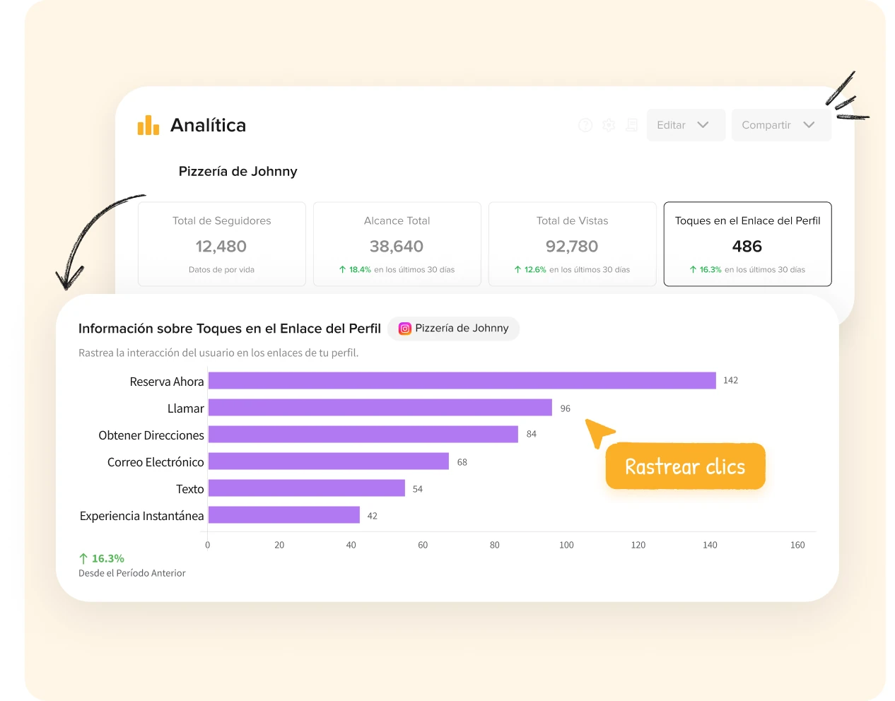Click the 12.6% growth indicator
This screenshot has width=895, height=701.
(530, 270)
